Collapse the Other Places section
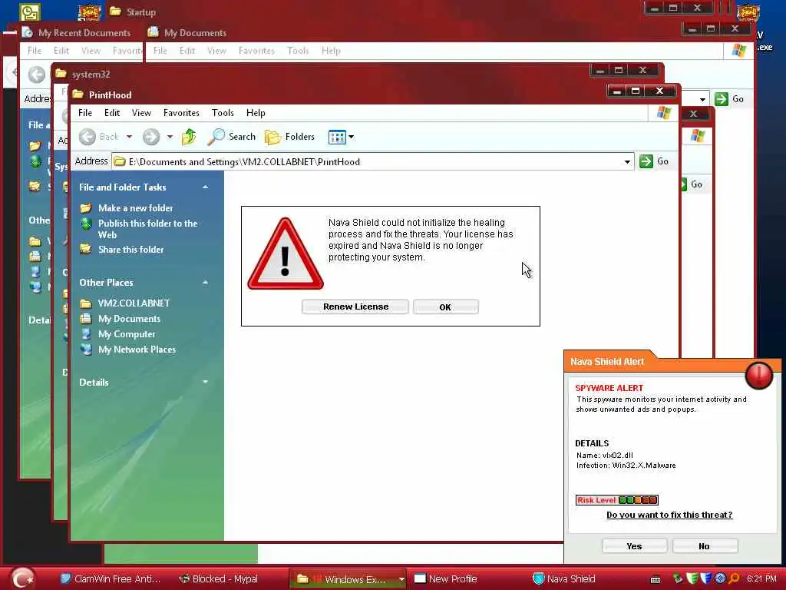786x590 pixels. click(x=205, y=283)
